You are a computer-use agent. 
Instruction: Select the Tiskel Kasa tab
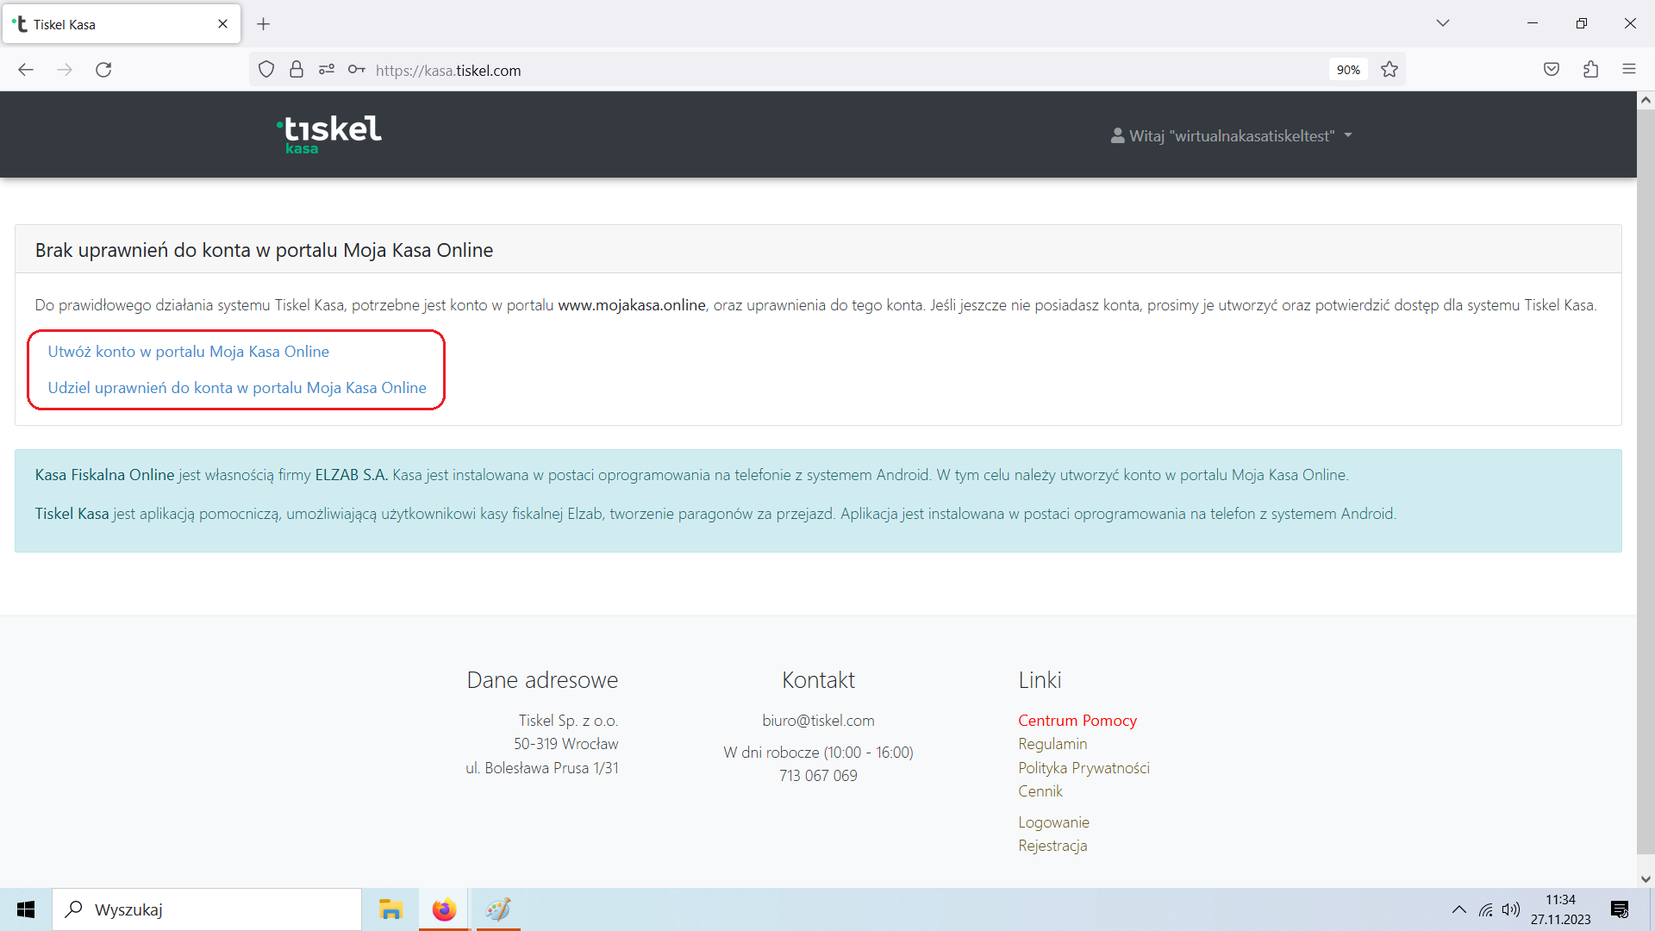[122, 24]
